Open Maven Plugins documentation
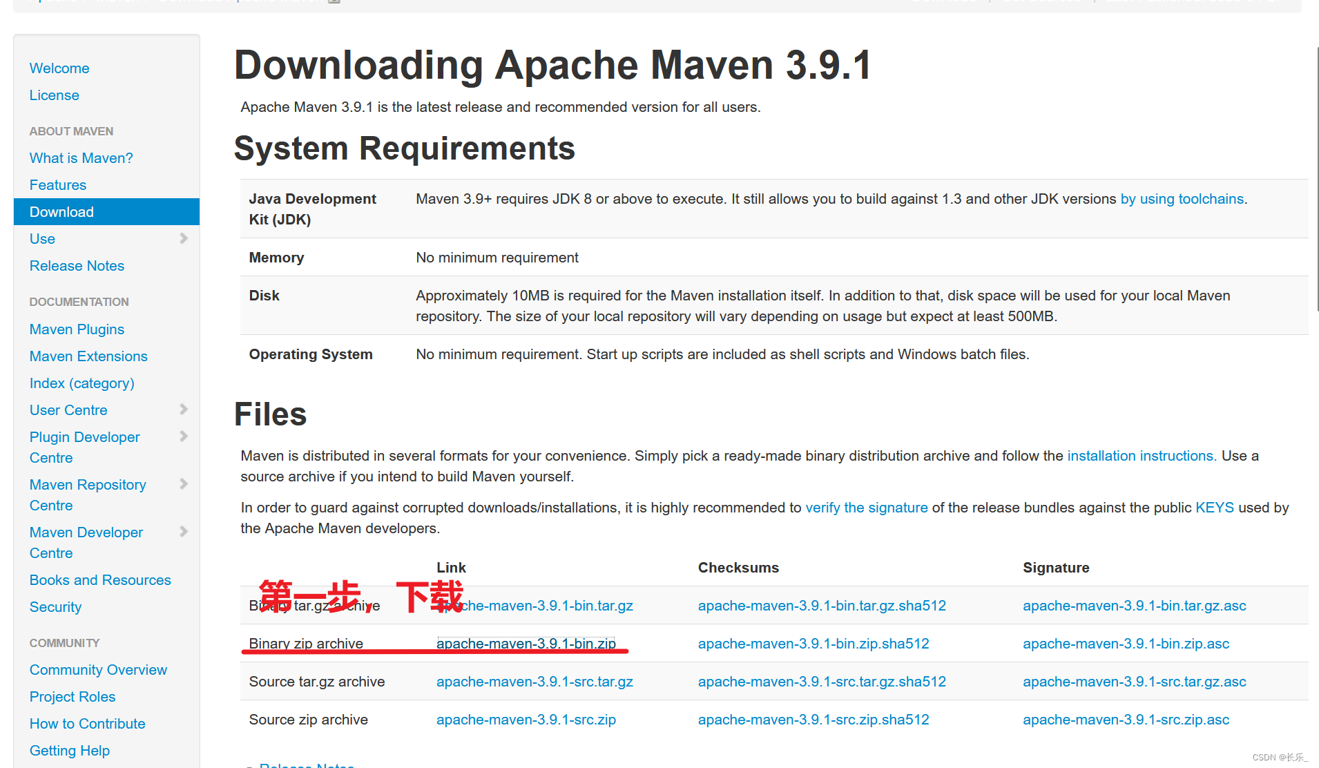This screenshot has width=1319, height=768. (x=77, y=329)
